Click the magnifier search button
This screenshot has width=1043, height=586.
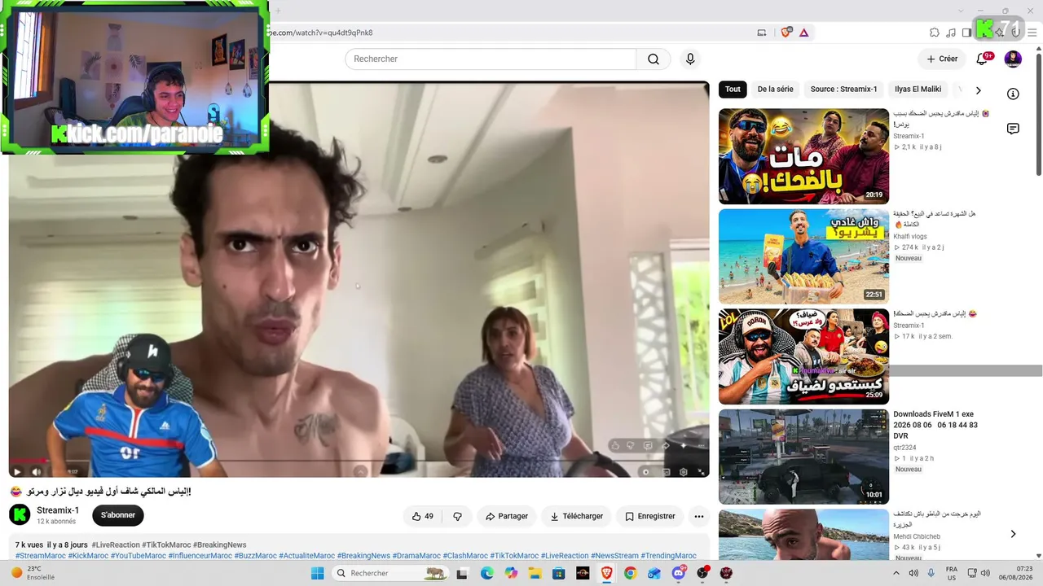[x=654, y=59]
